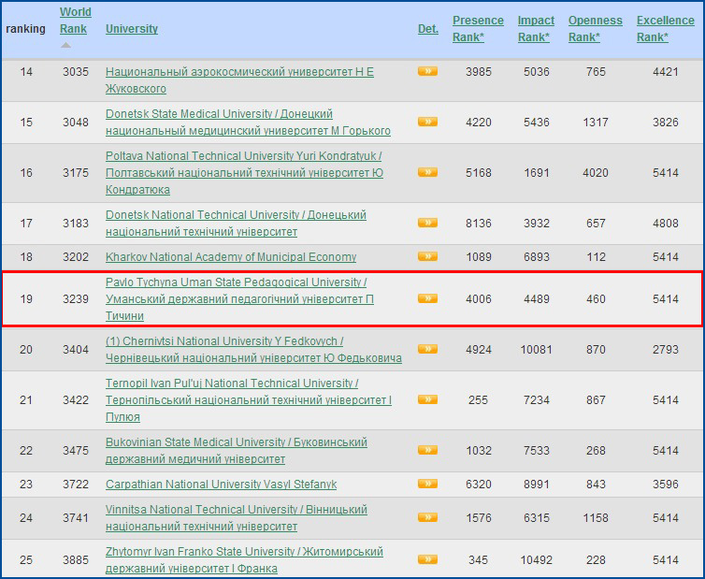Click impact rank value 10081
Viewport: 705px width, 579px height.
pyautogui.click(x=537, y=349)
